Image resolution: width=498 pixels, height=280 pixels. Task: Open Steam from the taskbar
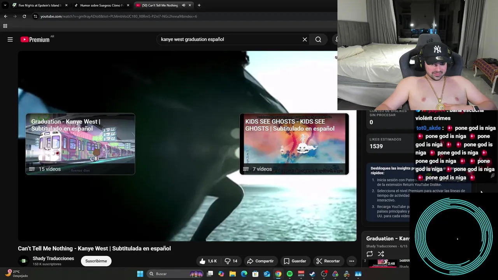312,274
